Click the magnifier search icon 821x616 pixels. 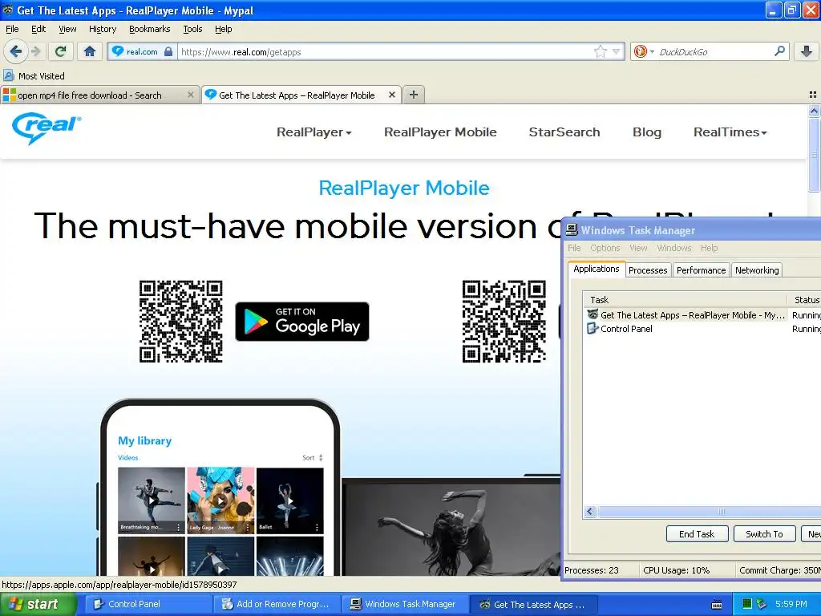(779, 51)
